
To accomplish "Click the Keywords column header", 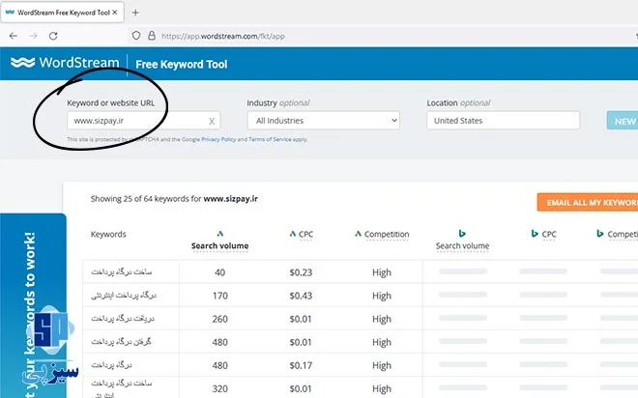I will [x=108, y=234].
